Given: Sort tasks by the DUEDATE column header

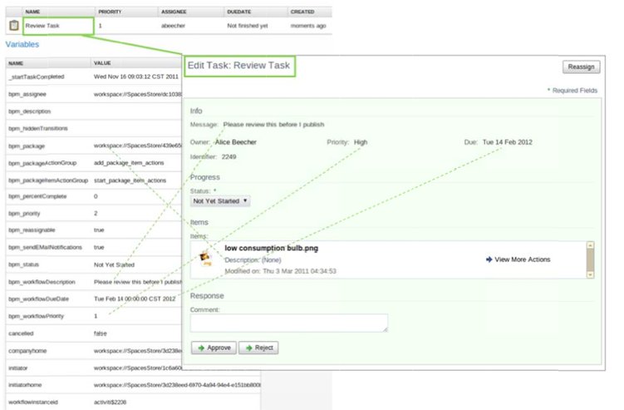Looking at the screenshot, I should (239, 12).
